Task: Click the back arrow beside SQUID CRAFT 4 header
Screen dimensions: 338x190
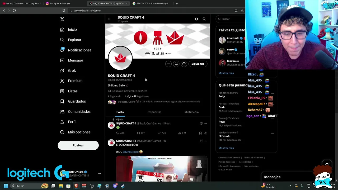Action: pos(110,19)
